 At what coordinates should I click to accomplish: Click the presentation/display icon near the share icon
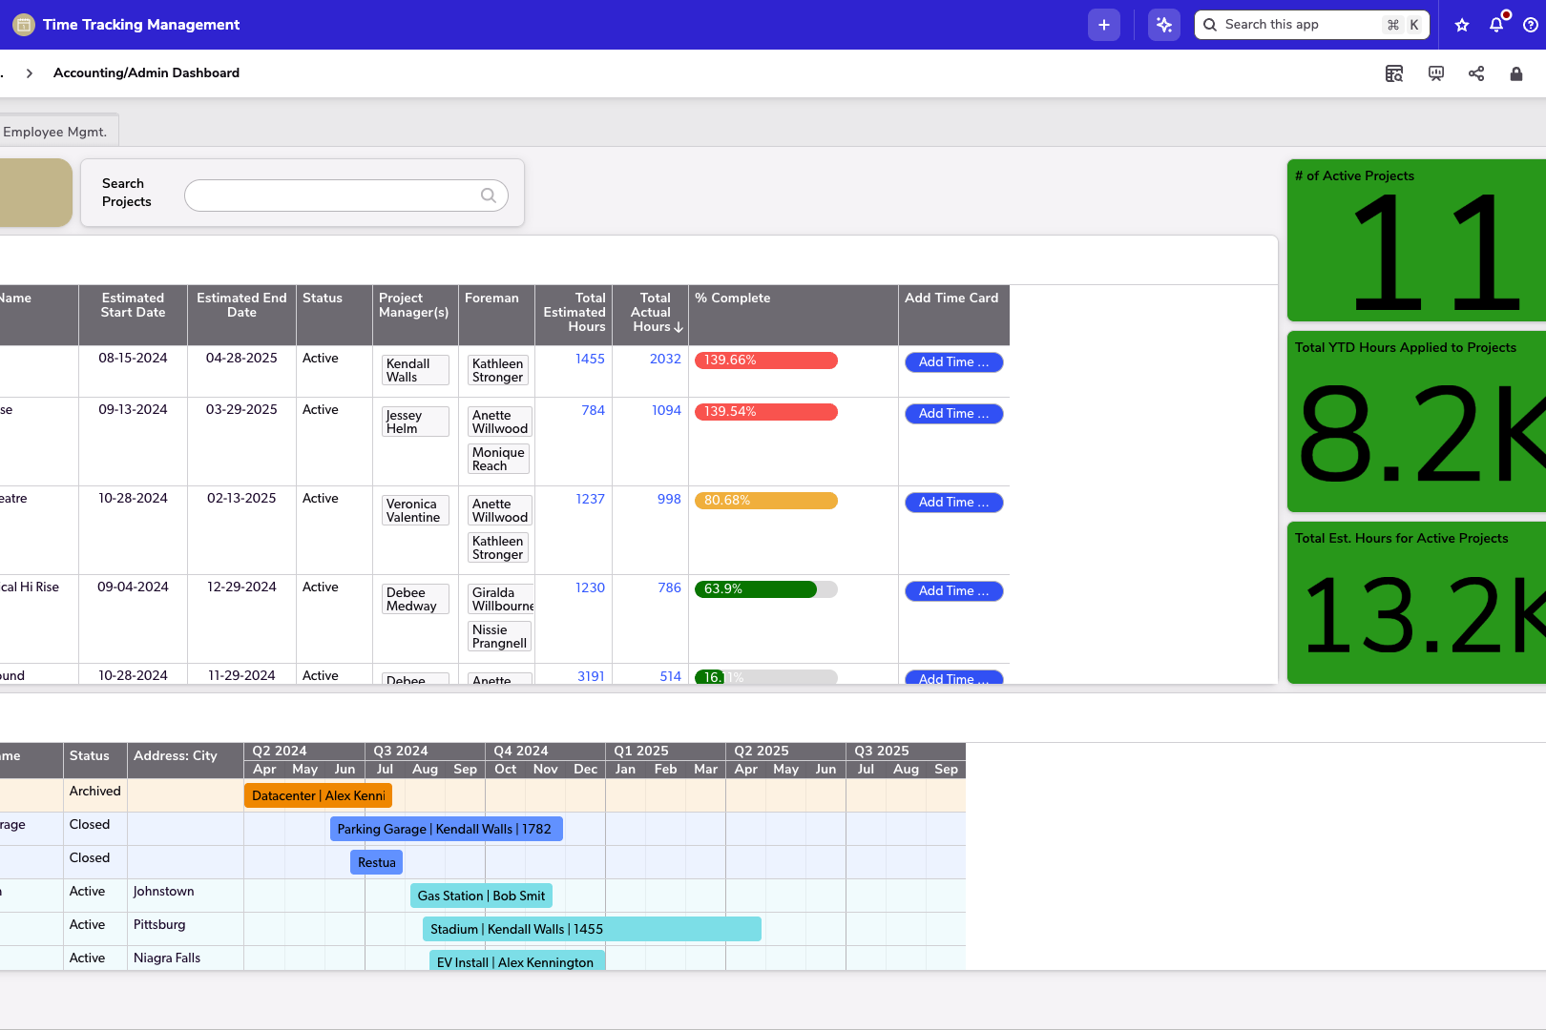click(1435, 72)
